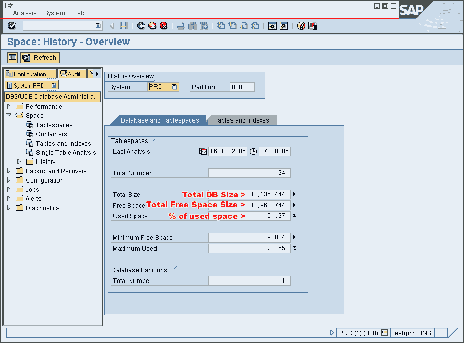464x343 pixels.
Task: Click the Generate Shortcut icon
Action: (x=284, y=26)
